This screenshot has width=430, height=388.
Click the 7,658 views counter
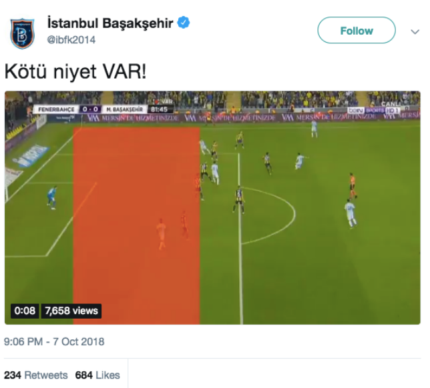[71, 311]
